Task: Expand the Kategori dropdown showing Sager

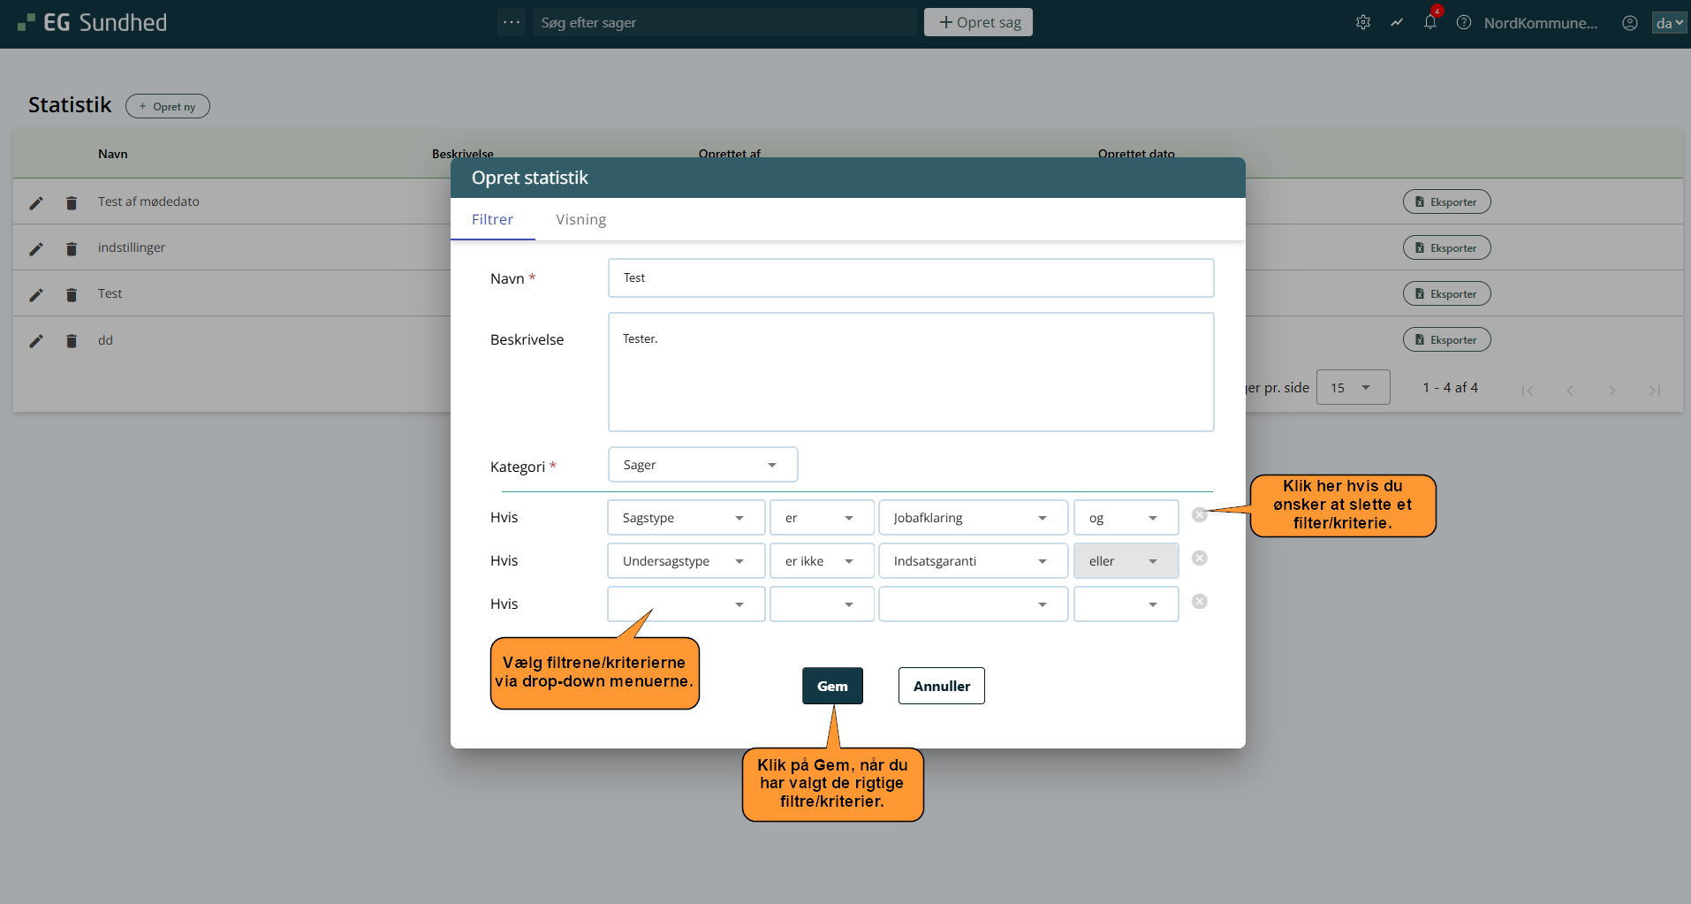Action: click(702, 465)
